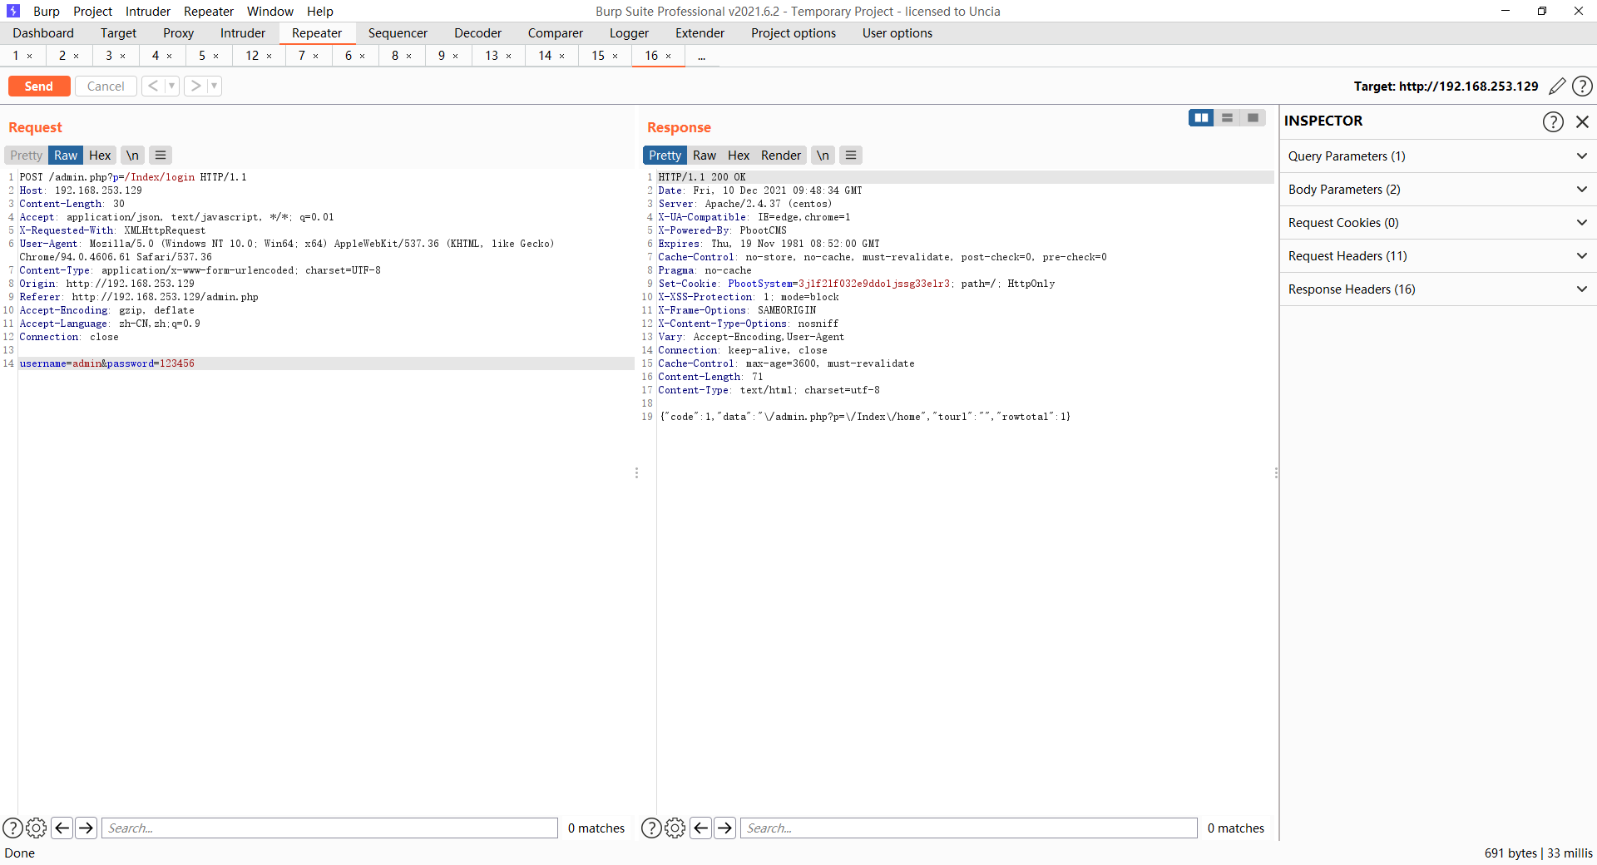
Task: Open search settings gear below the Request panel
Action: pos(37,828)
